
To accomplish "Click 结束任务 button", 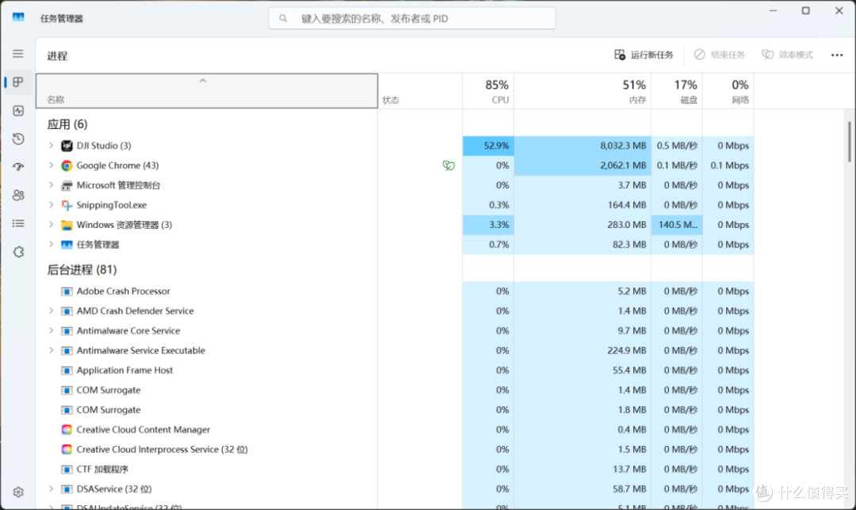I will (720, 55).
